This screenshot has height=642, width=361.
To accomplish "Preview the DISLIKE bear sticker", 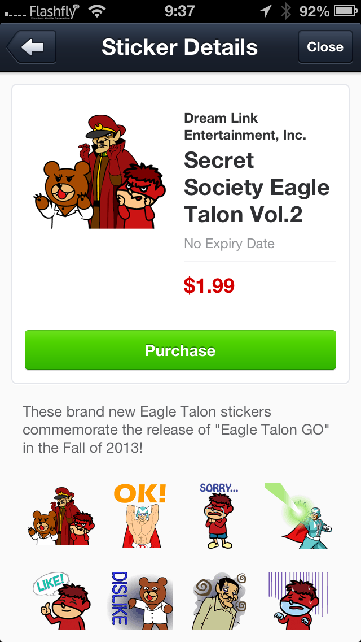I will [140, 601].
